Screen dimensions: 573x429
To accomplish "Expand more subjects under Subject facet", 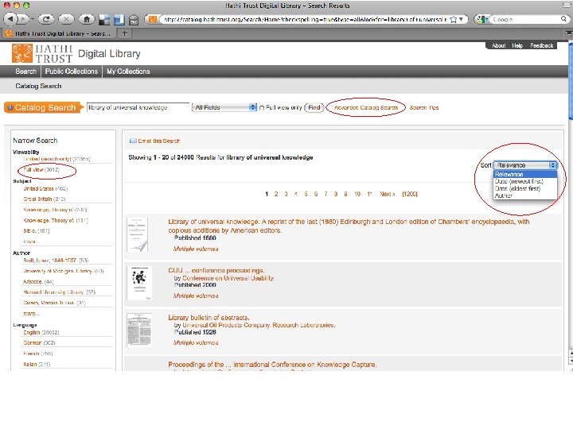I will [x=31, y=242].
